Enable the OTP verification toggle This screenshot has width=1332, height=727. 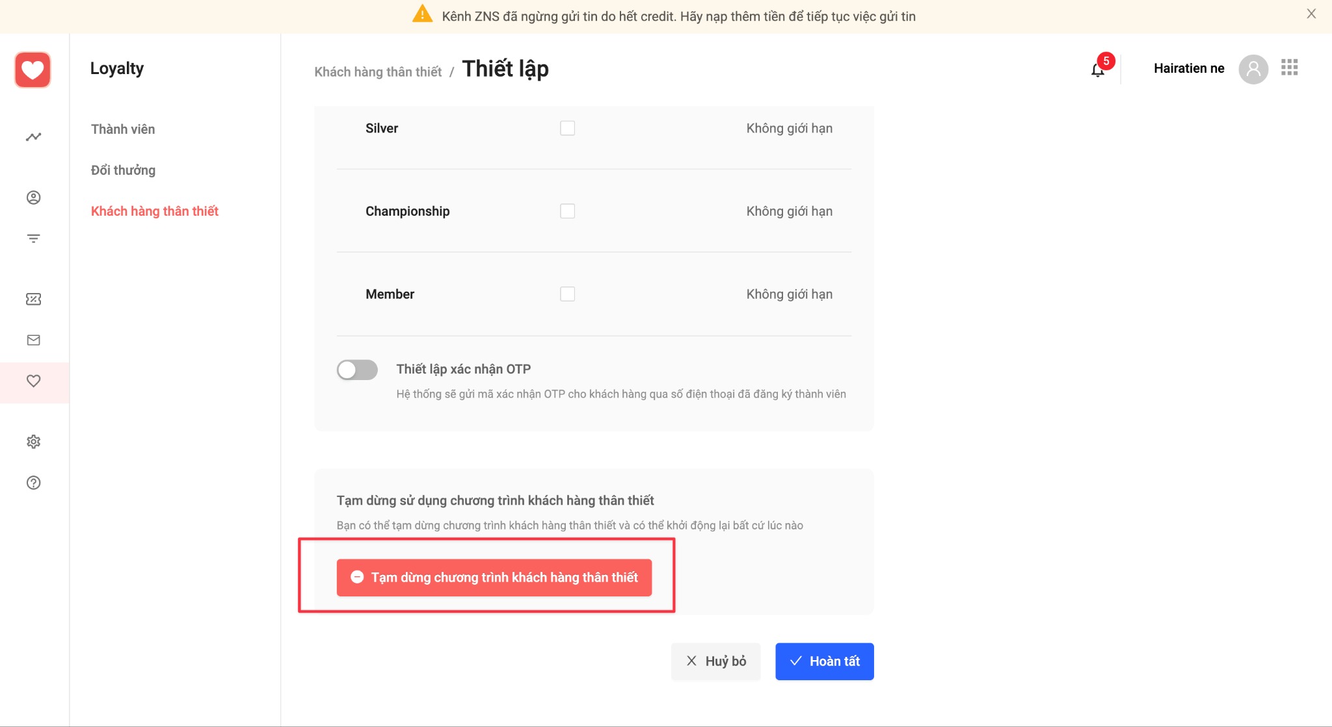[357, 370]
